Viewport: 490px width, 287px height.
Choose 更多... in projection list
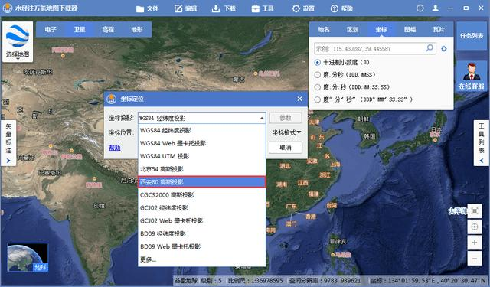pos(201,259)
